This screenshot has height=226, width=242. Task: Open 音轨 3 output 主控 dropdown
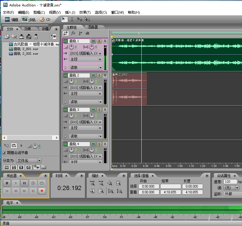tap(86, 128)
